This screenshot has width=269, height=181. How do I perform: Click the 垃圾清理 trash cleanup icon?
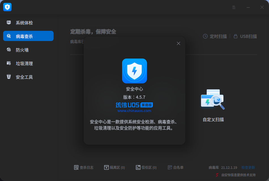click(x=9, y=63)
